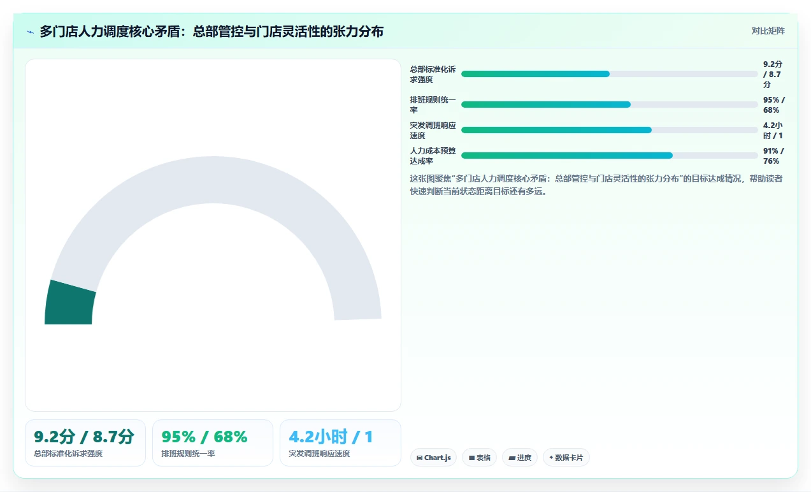Image resolution: width=811 pixels, height=492 pixels.
Task: Click the 对比矩阵 label in the header
Action: [x=768, y=31]
